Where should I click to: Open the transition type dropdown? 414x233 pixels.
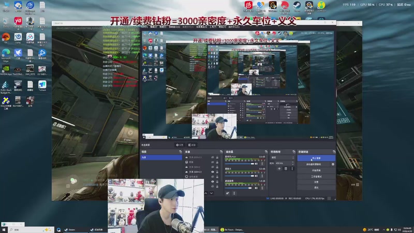click(282, 157)
